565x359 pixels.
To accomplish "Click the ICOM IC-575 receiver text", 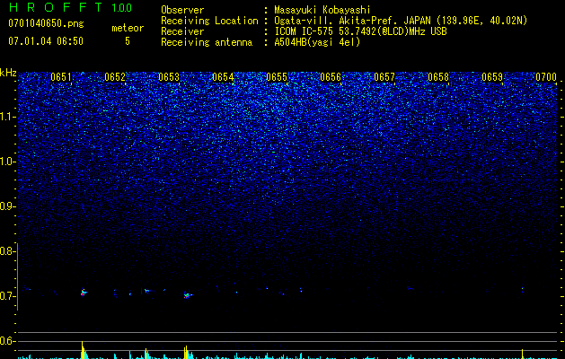I will pos(360,31).
